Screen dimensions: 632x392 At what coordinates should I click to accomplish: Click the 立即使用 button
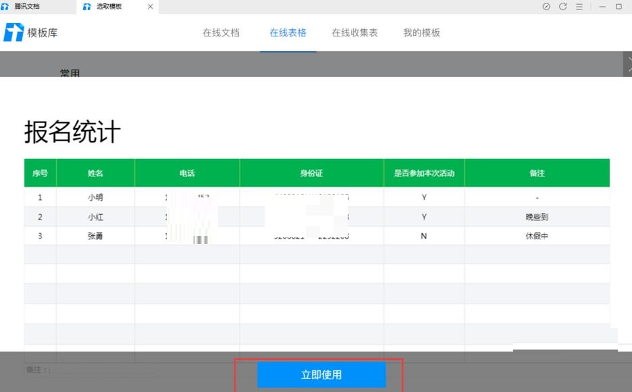[x=322, y=374]
